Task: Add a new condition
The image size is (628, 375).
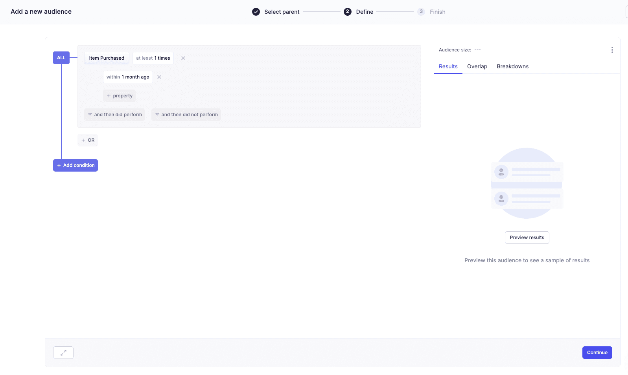Action: [x=76, y=165]
